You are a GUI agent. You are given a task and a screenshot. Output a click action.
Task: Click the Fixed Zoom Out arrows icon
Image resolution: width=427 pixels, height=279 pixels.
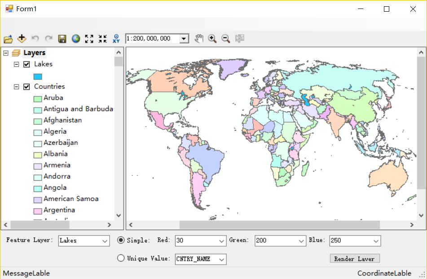pyautogui.click(x=103, y=39)
